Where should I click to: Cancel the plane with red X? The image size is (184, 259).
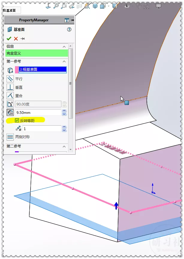coord(16,39)
